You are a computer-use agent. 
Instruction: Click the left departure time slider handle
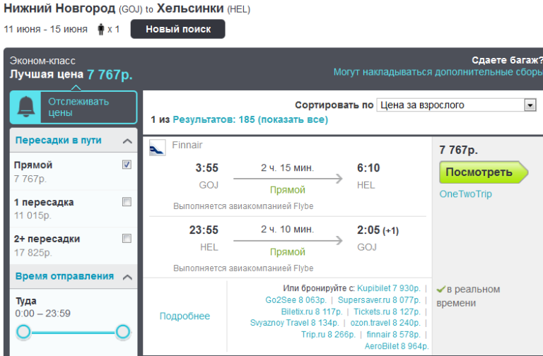(23, 331)
